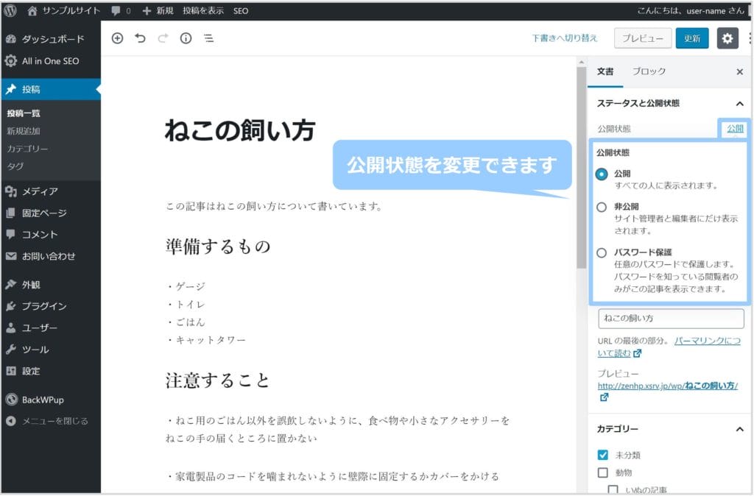
Task: Click the add block plus icon
Action: click(x=117, y=39)
